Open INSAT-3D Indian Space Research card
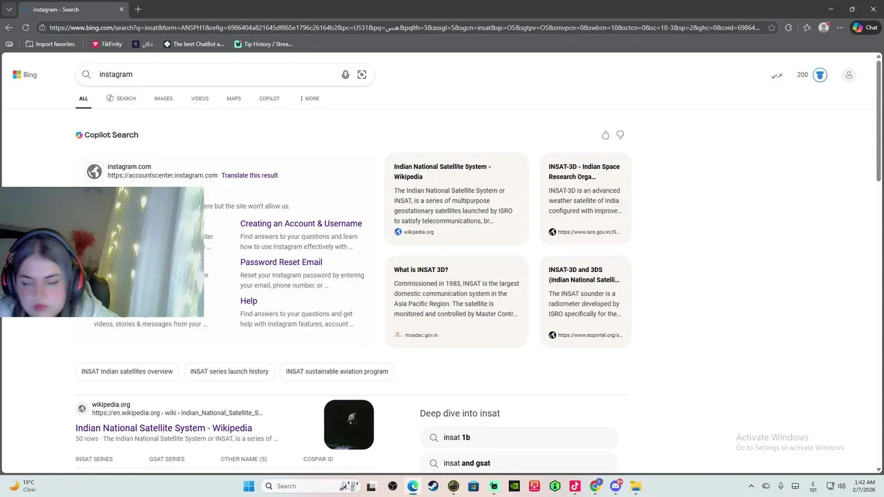 [x=586, y=199]
